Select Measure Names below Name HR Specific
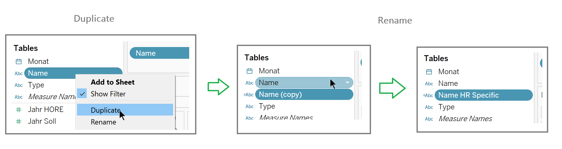Screen dimensions: 562x149 tap(465, 119)
